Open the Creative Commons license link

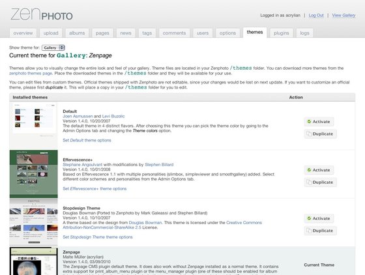[x=162, y=225]
